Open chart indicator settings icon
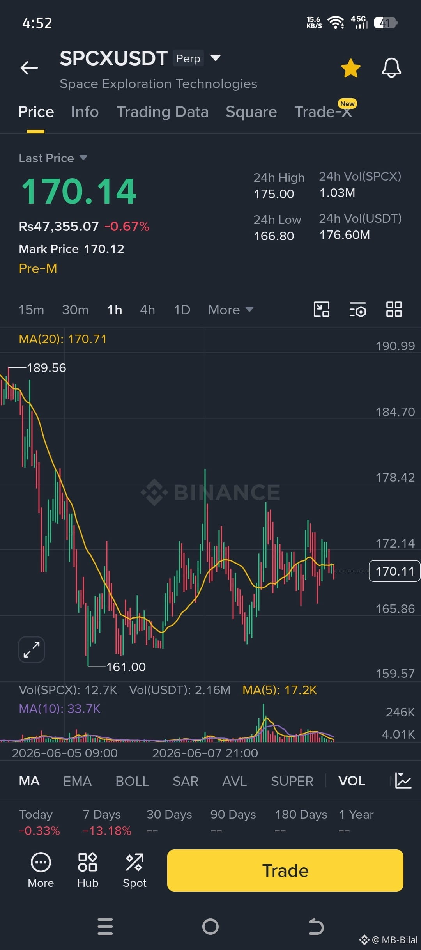Image resolution: width=421 pixels, height=950 pixels. pyautogui.click(x=357, y=309)
